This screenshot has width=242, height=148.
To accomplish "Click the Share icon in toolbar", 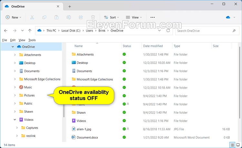I will click(81, 17).
